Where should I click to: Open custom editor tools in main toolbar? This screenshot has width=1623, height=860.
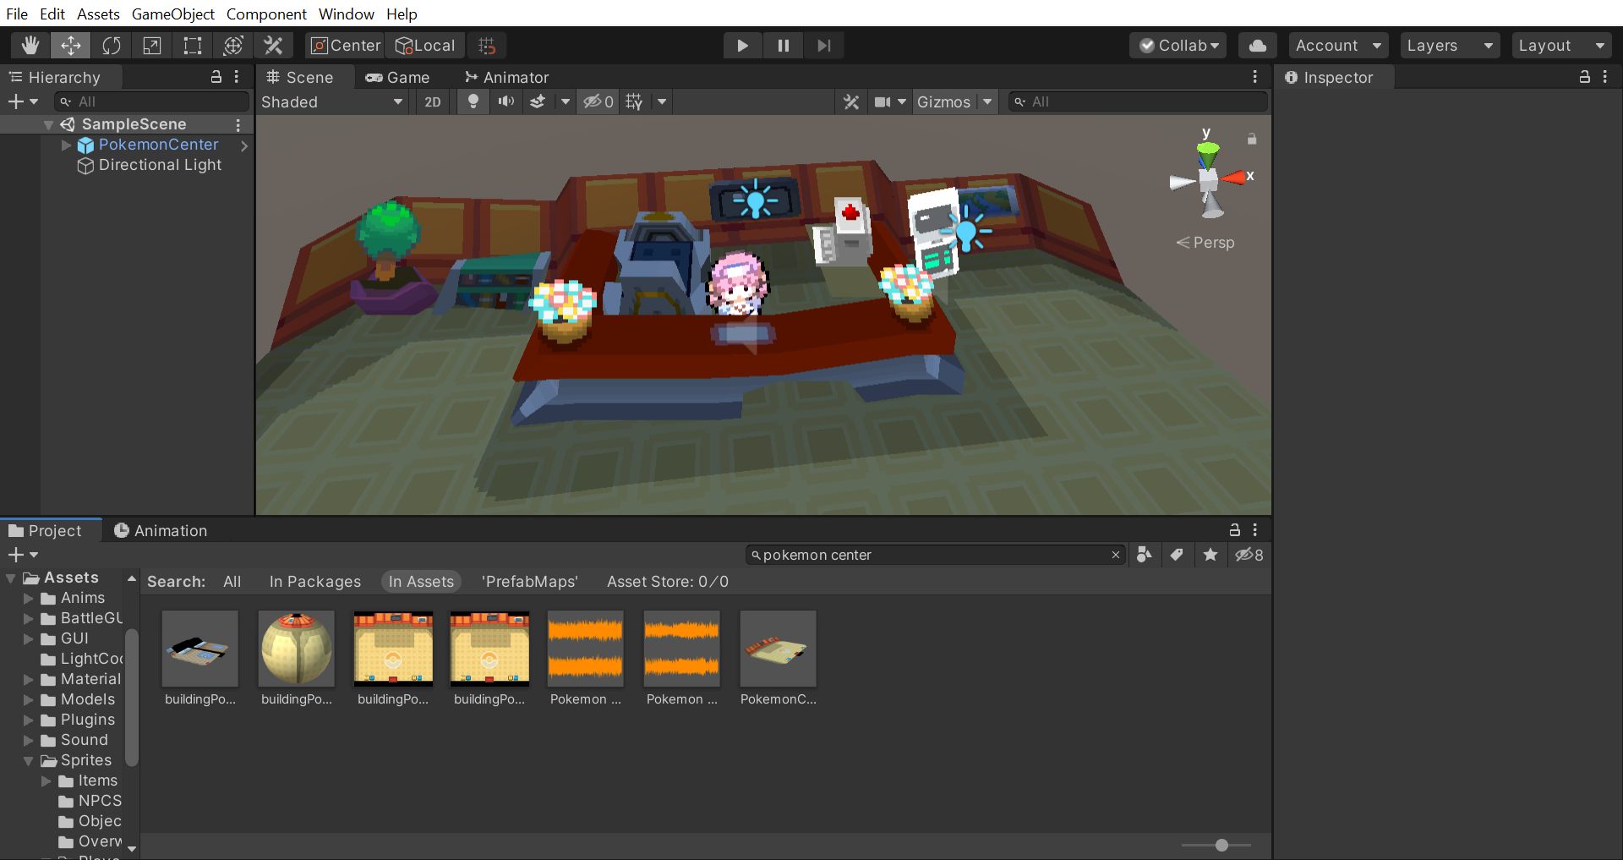[x=274, y=46]
